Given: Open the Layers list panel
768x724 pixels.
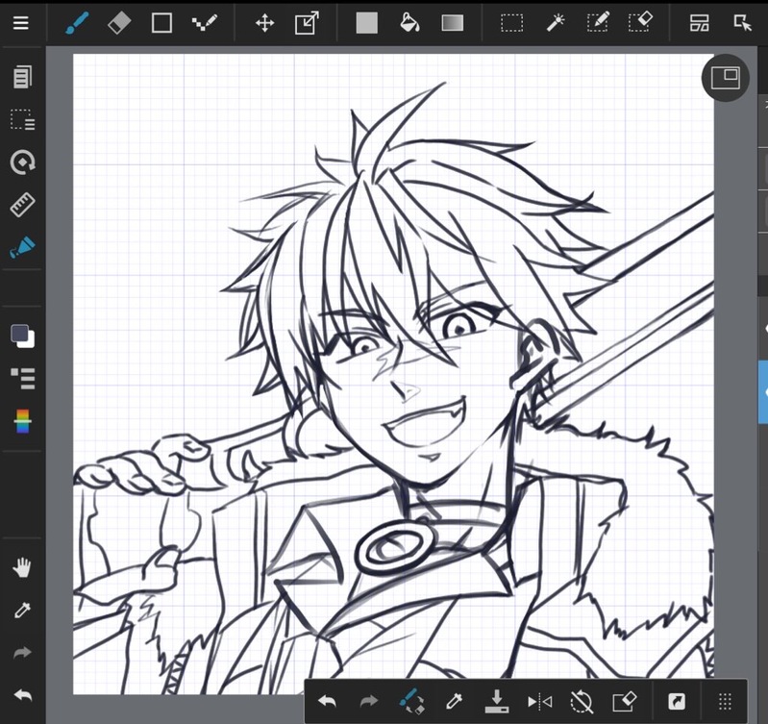Looking at the screenshot, I should pos(22,379).
